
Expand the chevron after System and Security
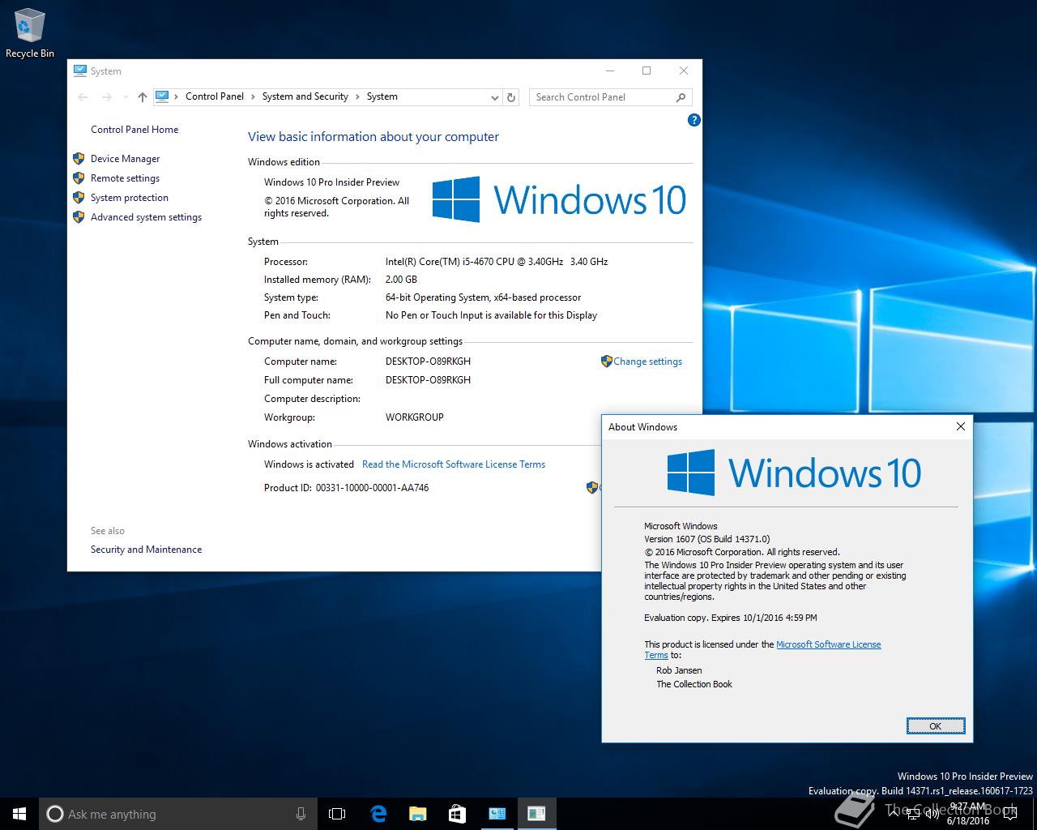click(357, 96)
